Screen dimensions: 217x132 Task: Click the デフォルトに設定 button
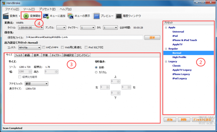click(x=203, y=120)
